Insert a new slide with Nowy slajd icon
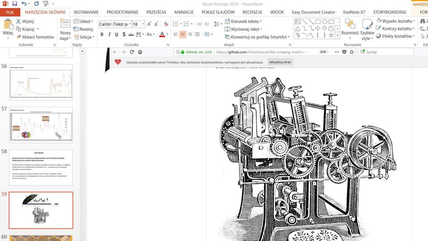Image resolution: width=428 pixels, height=241 pixels. (x=65, y=24)
